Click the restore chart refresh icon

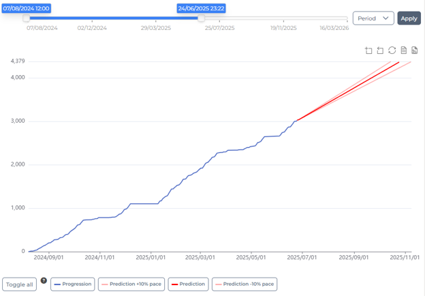[x=392, y=50]
